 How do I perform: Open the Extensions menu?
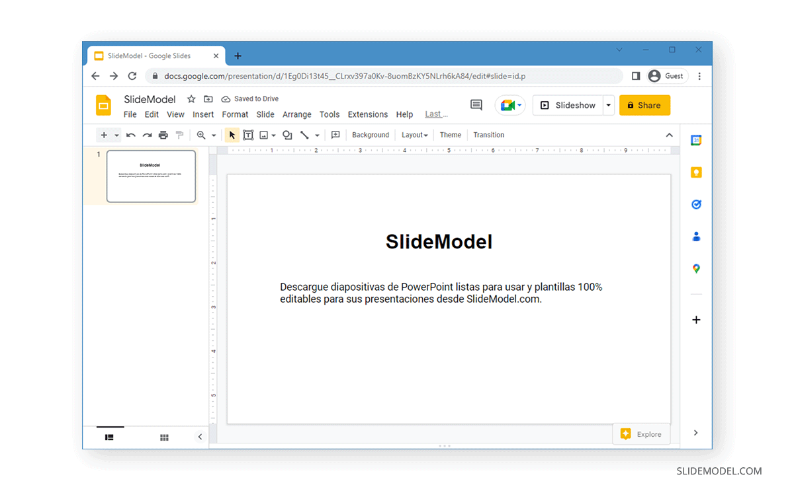[367, 114]
